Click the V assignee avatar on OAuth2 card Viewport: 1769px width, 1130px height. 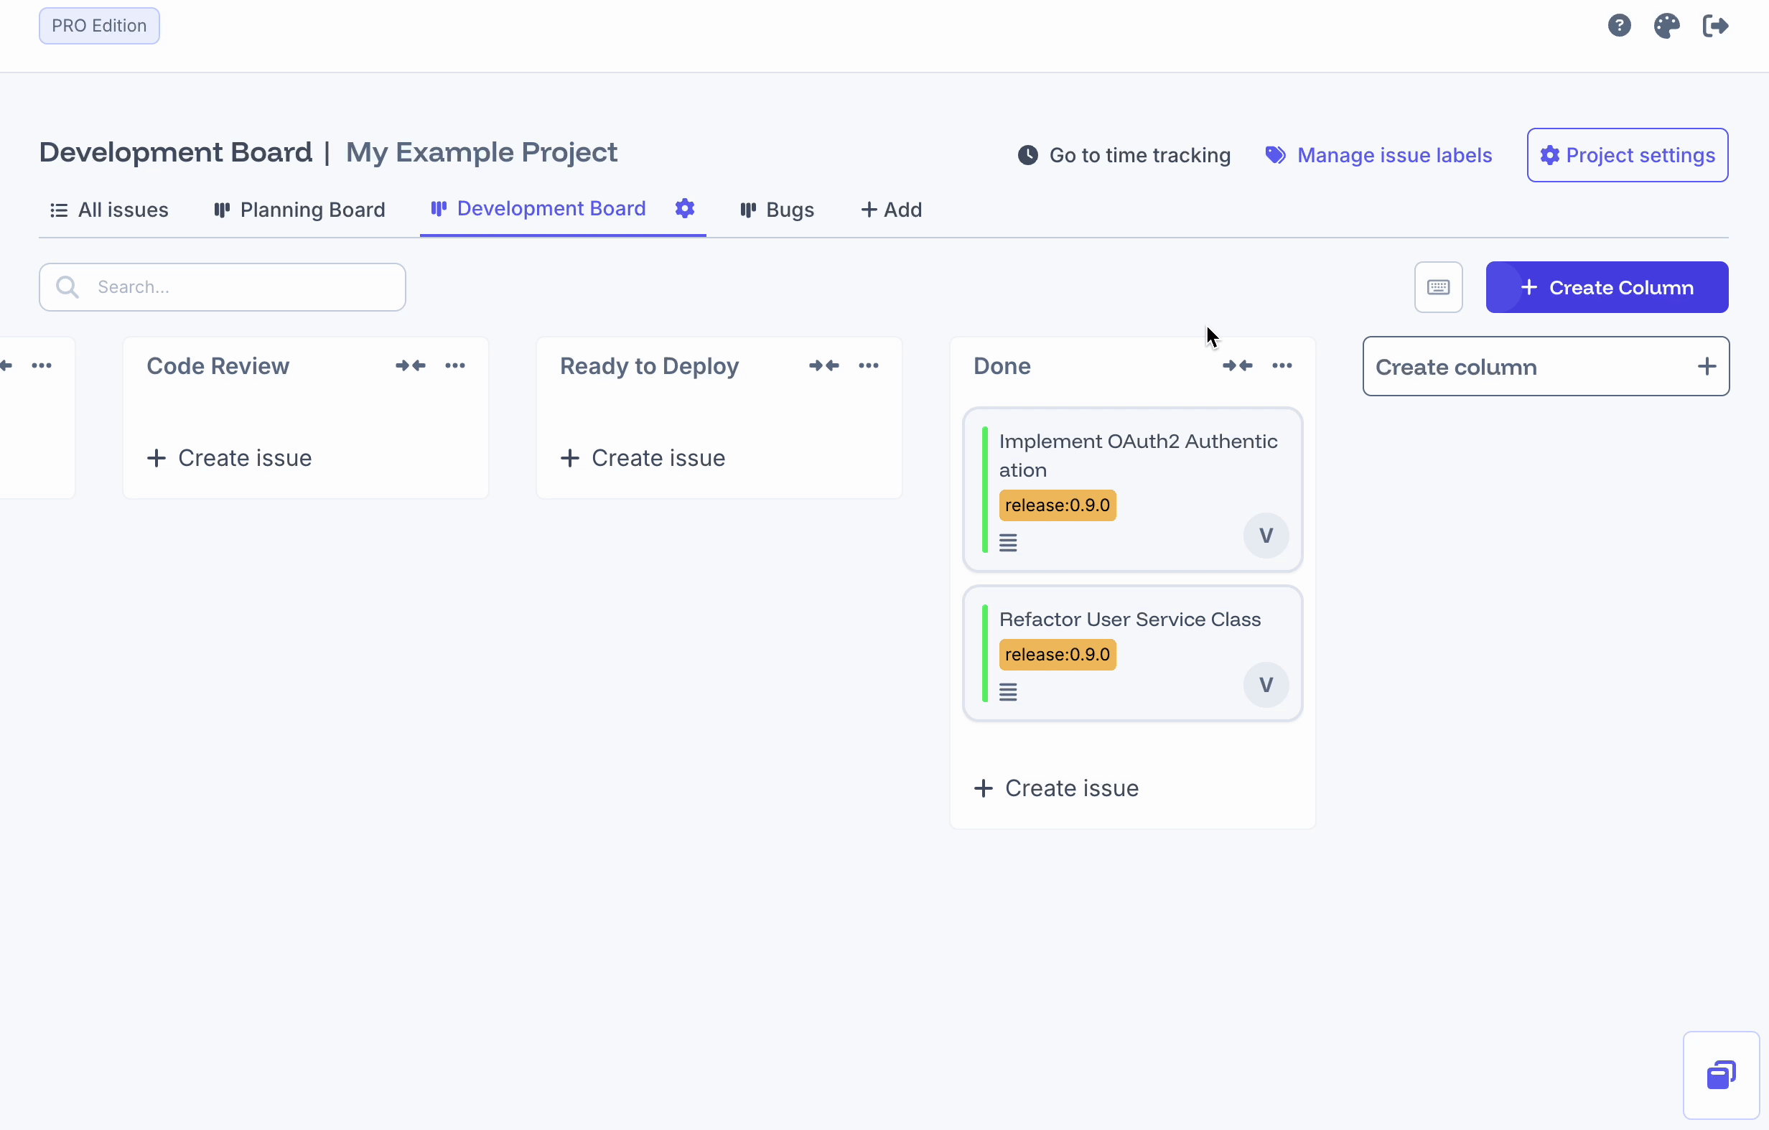1265,536
